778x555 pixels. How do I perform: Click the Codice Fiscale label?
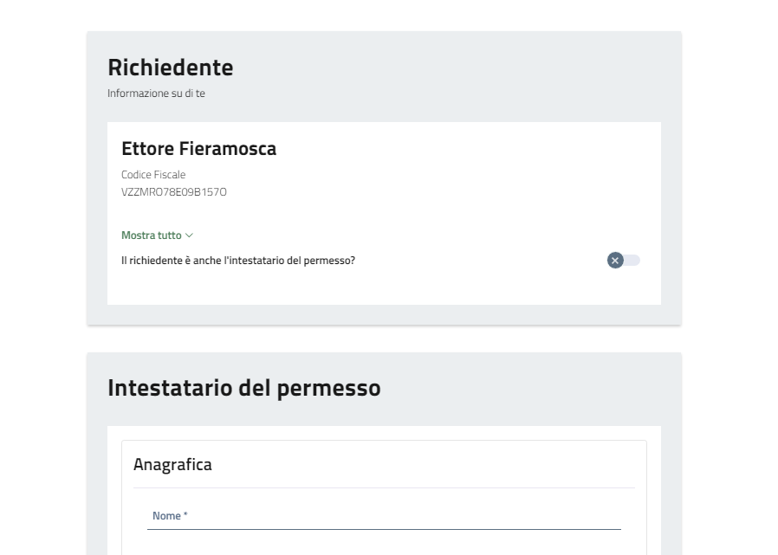[x=153, y=175]
